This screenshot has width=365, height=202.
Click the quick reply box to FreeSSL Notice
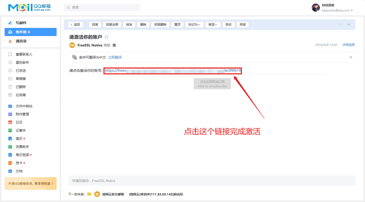[x=212, y=181]
